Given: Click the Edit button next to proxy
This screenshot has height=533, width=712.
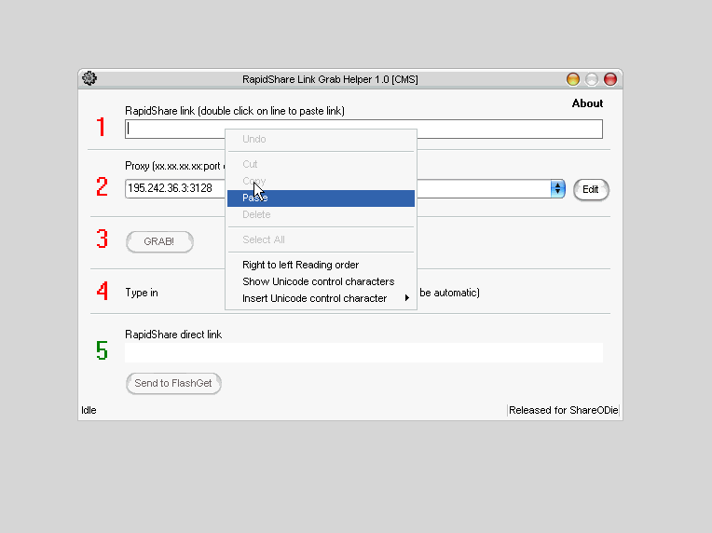Looking at the screenshot, I should point(591,189).
